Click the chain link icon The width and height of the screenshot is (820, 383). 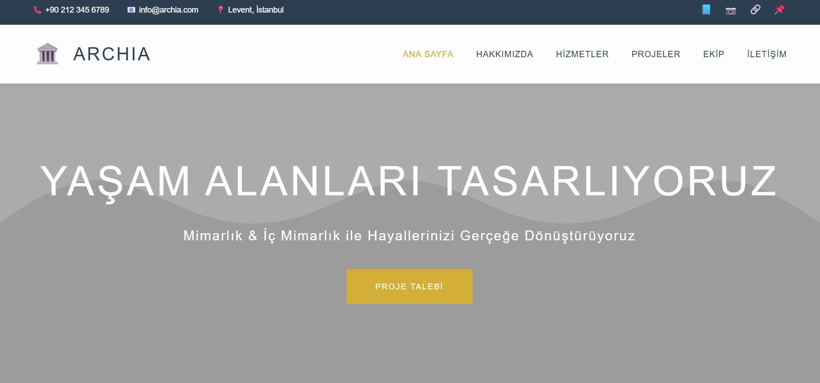click(756, 9)
